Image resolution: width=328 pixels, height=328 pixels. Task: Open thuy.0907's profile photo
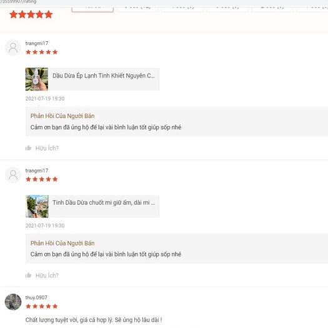[13, 302]
